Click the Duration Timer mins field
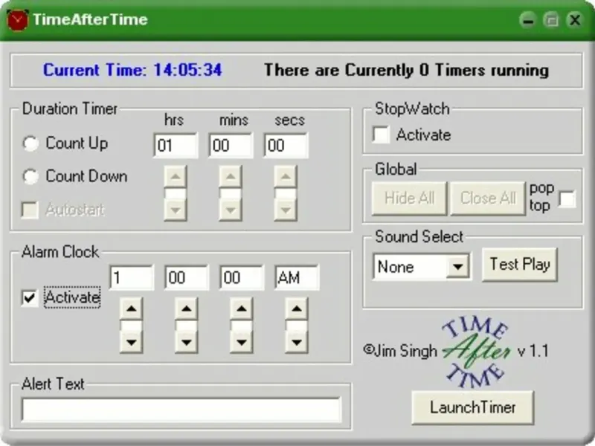Viewport: 595px width, 446px height. pos(231,145)
